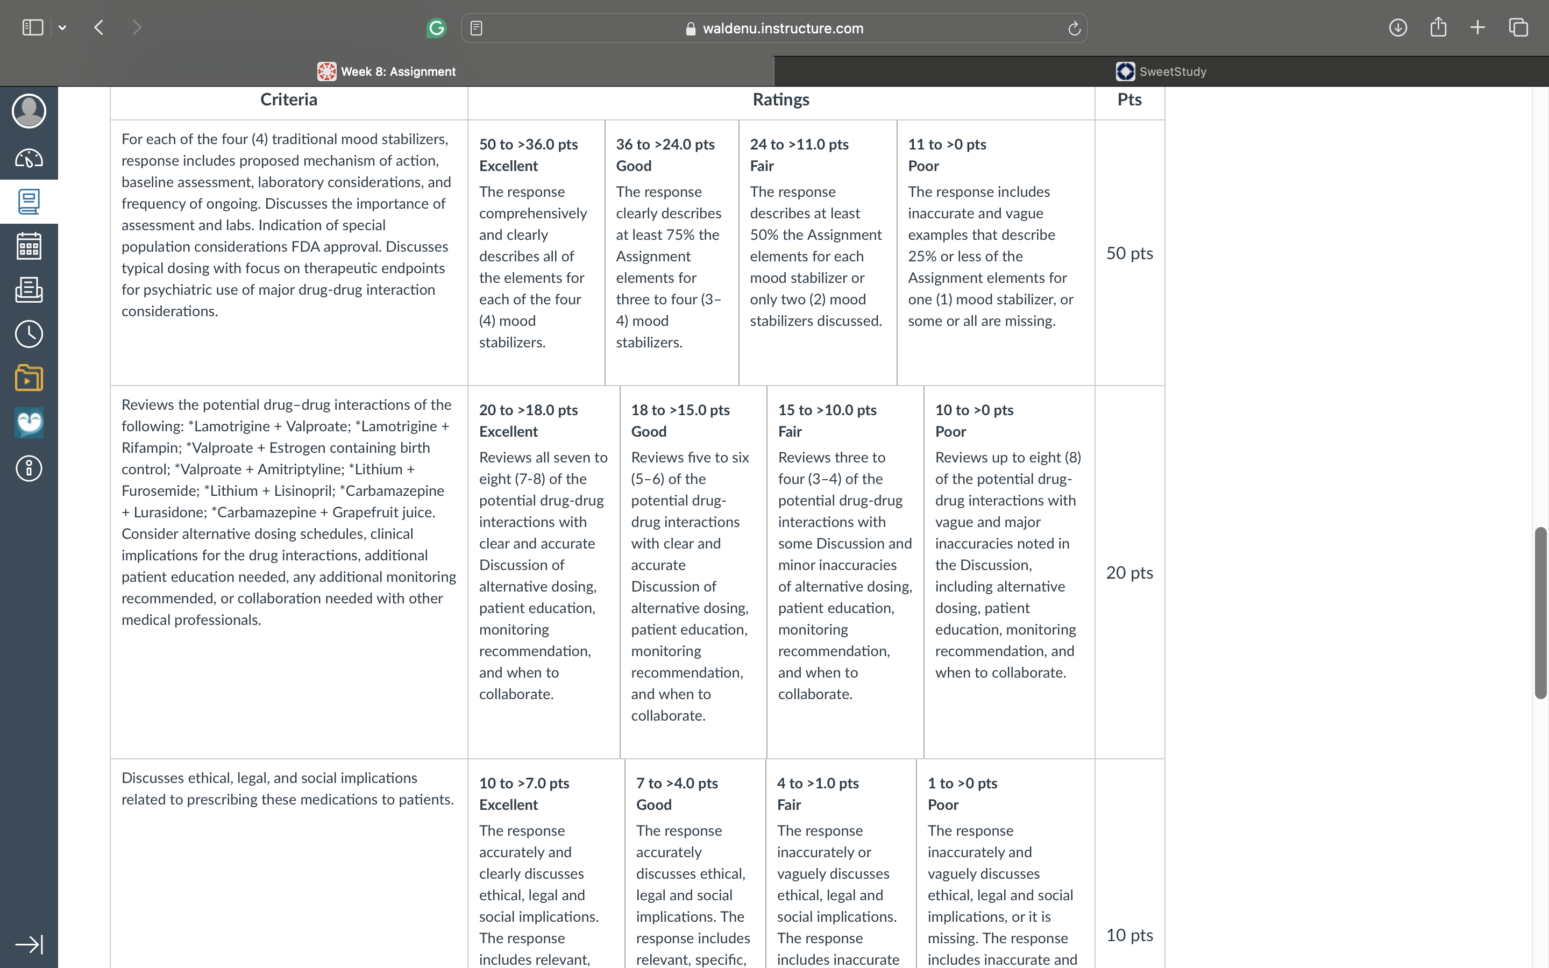The height and width of the screenshot is (968, 1549).
Task: Click the four traditional mood stabilizers criterion text
Action: (x=287, y=225)
